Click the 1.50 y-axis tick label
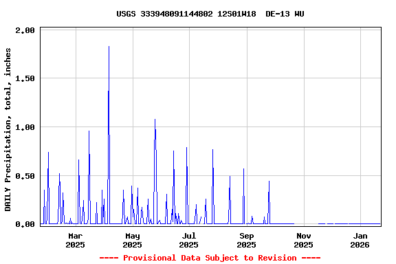Image resolution: width=396 pixels, height=264 pixels. click(x=25, y=78)
